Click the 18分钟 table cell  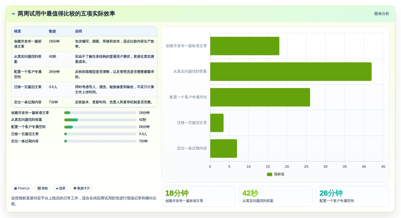click(x=54, y=41)
